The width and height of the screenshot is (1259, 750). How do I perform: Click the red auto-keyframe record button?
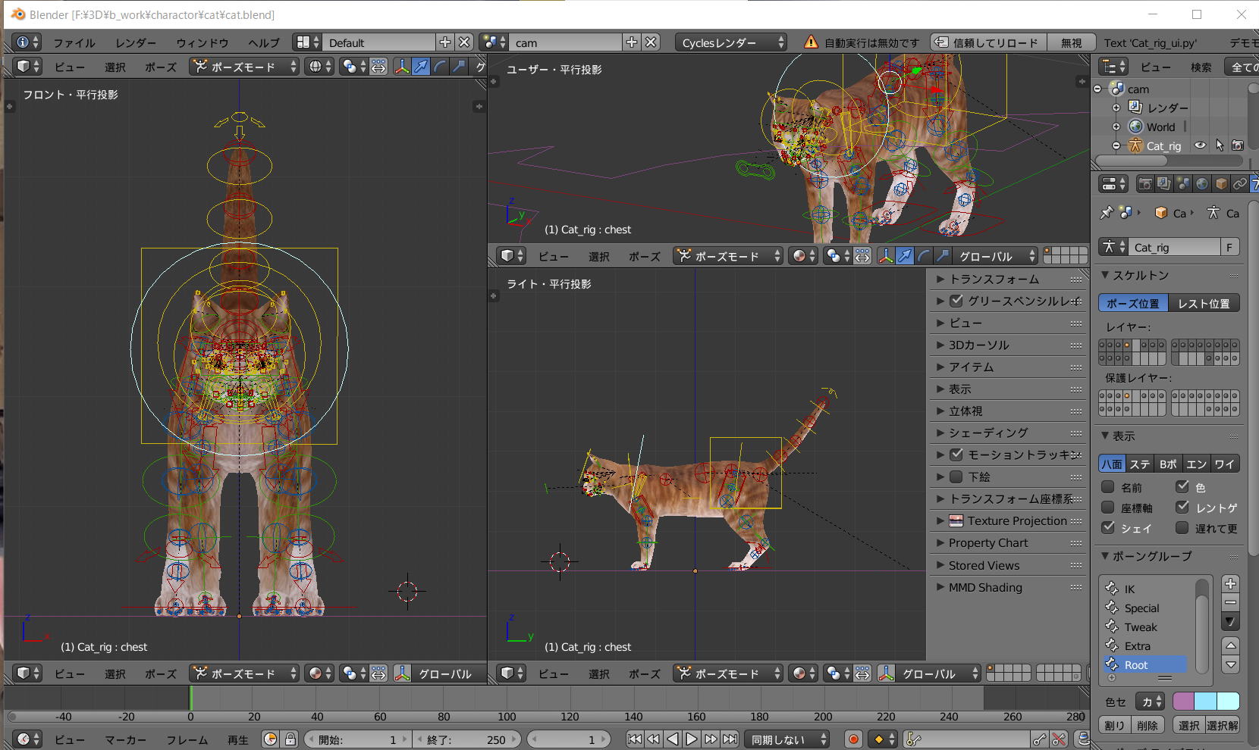coord(853,739)
